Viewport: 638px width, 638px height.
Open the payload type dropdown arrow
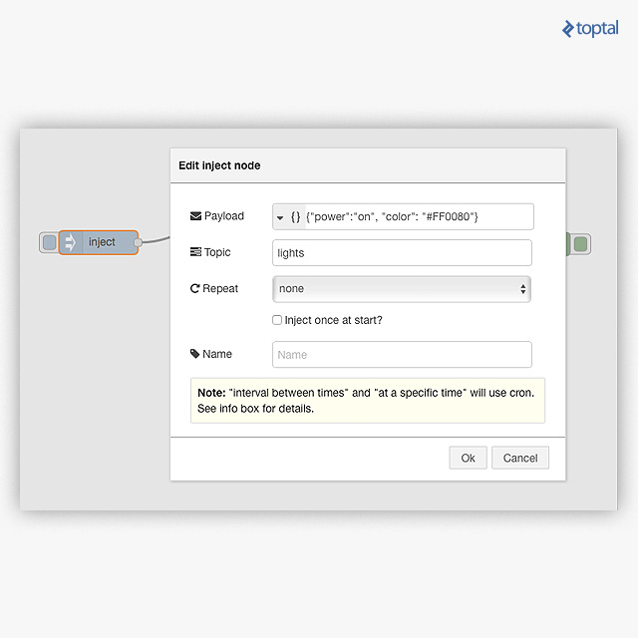coord(280,217)
